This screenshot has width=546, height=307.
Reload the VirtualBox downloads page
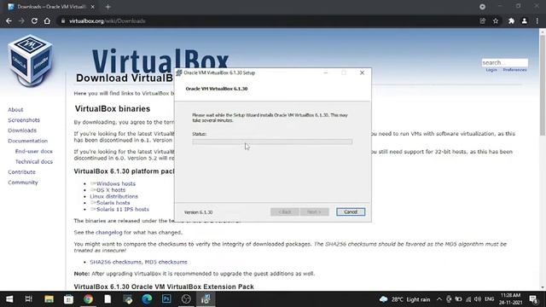click(x=34, y=20)
